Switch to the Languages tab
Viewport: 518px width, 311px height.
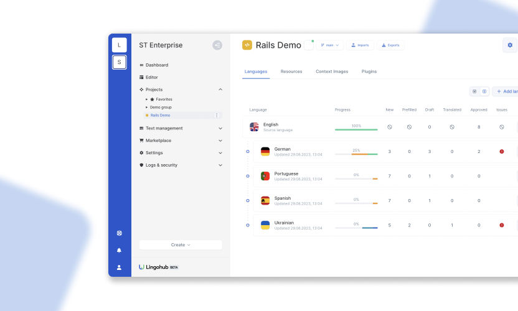click(x=256, y=72)
